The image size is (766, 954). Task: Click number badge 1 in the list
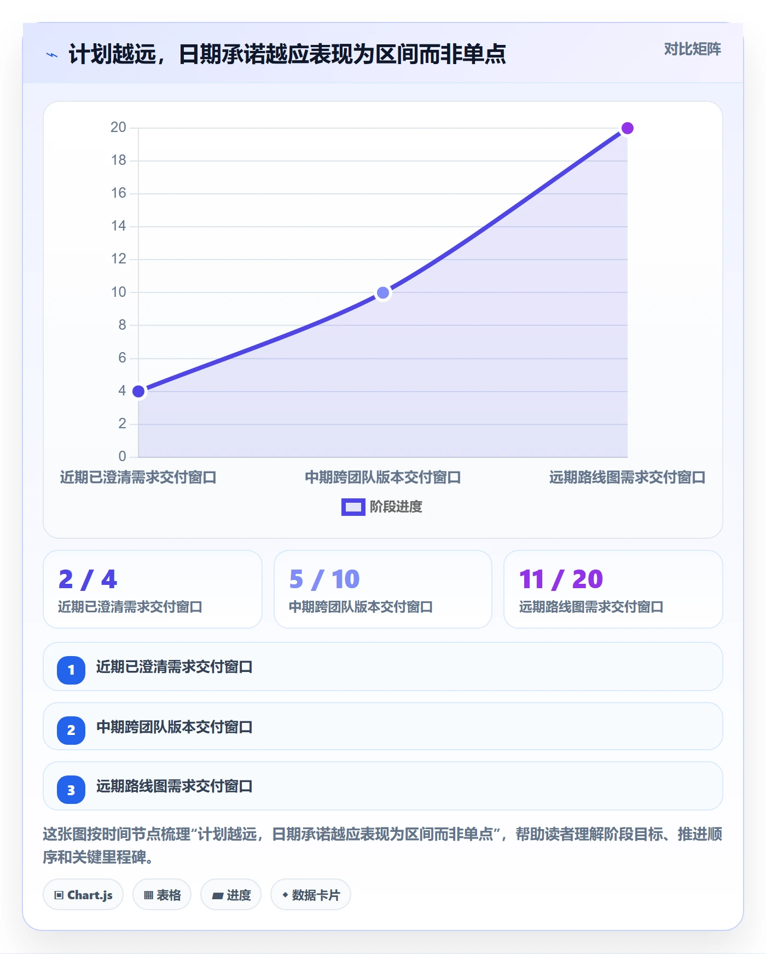[71, 670]
